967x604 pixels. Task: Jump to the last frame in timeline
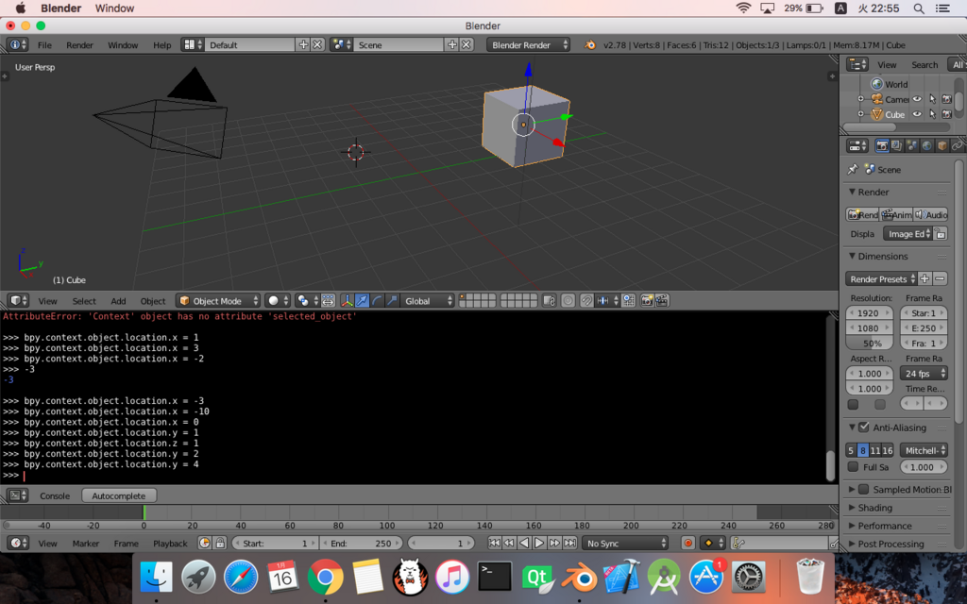click(569, 543)
